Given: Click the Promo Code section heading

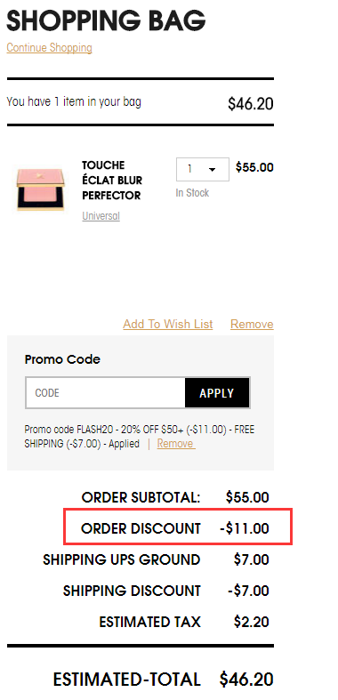Looking at the screenshot, I should 62,359.
